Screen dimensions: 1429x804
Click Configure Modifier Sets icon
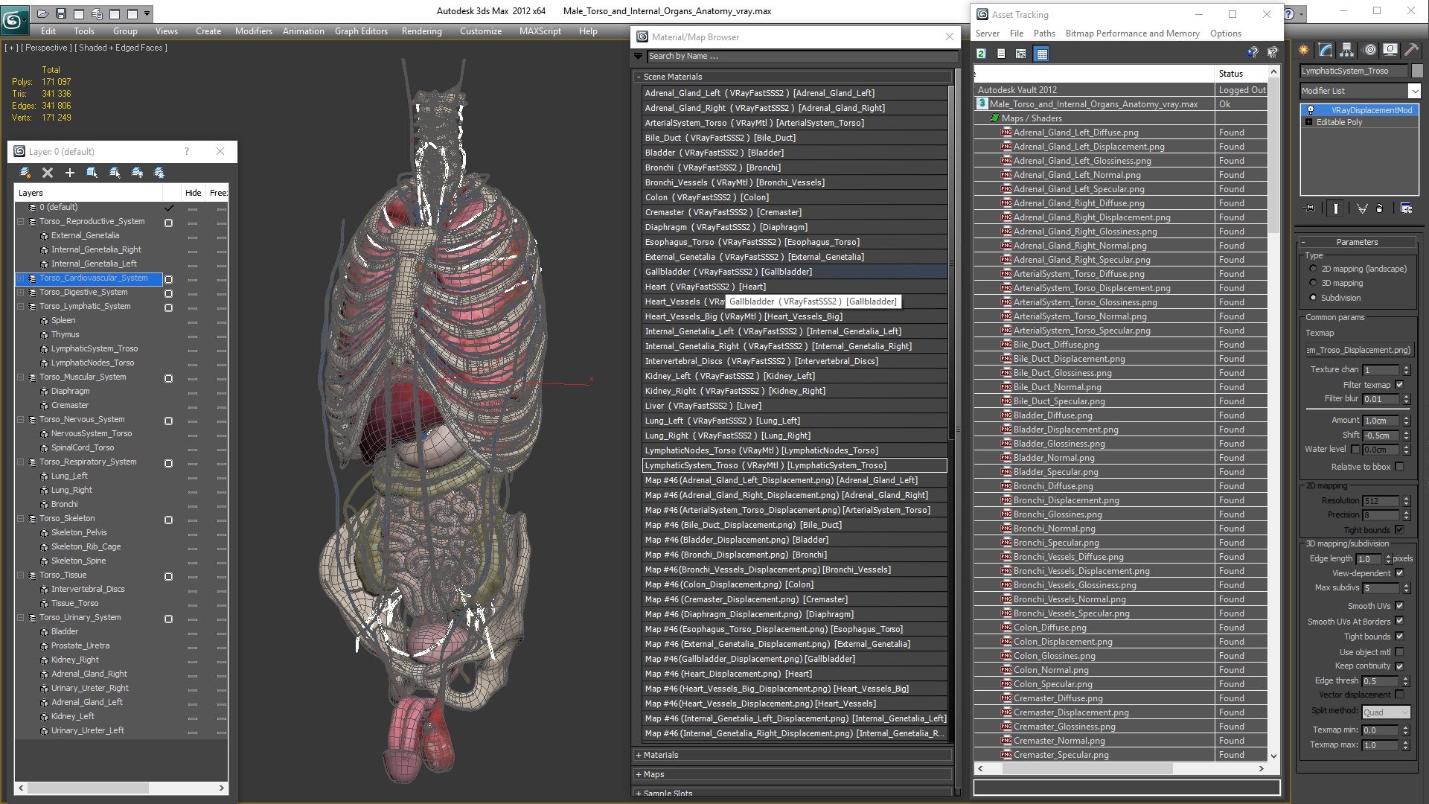coord(1407,208)
